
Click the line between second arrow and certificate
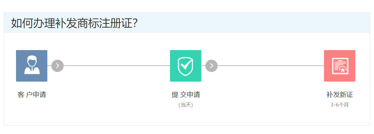click(271, 66)
